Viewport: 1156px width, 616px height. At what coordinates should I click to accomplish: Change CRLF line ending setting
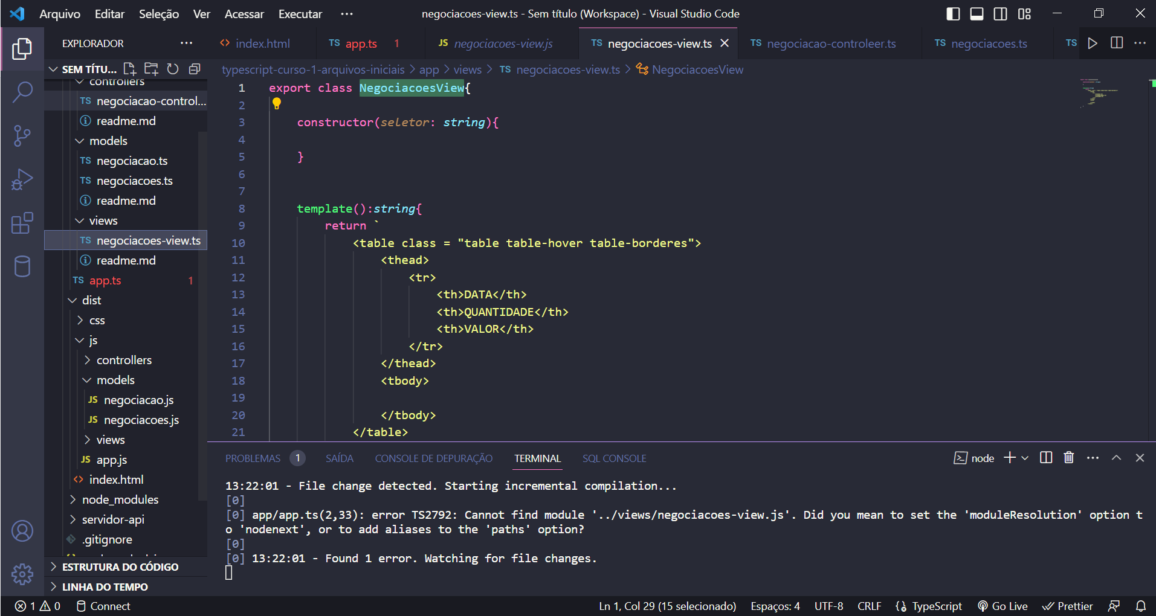pos(869,606)
